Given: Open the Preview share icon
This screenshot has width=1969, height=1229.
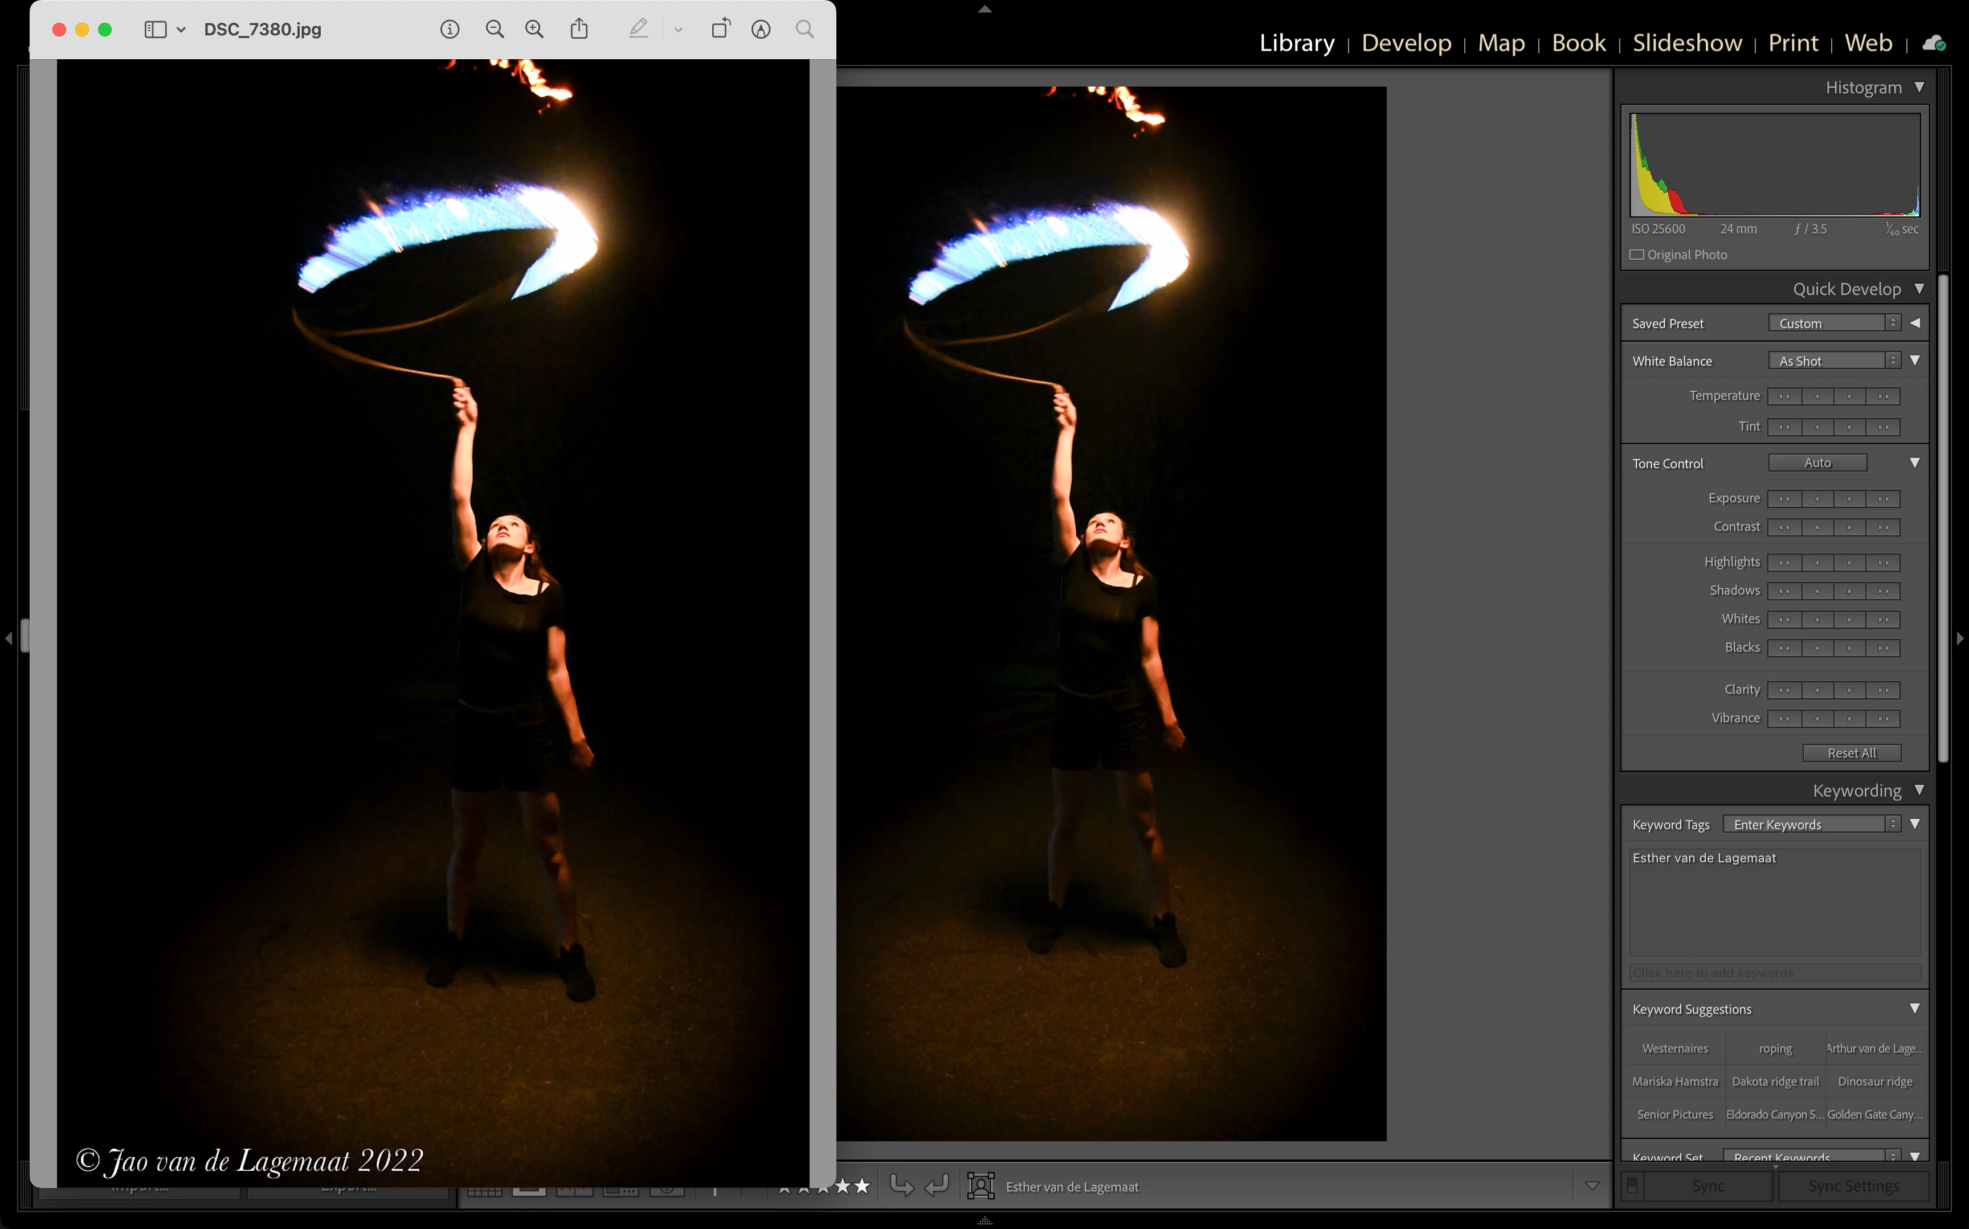Looking at the screenshot, I should 579,29.
